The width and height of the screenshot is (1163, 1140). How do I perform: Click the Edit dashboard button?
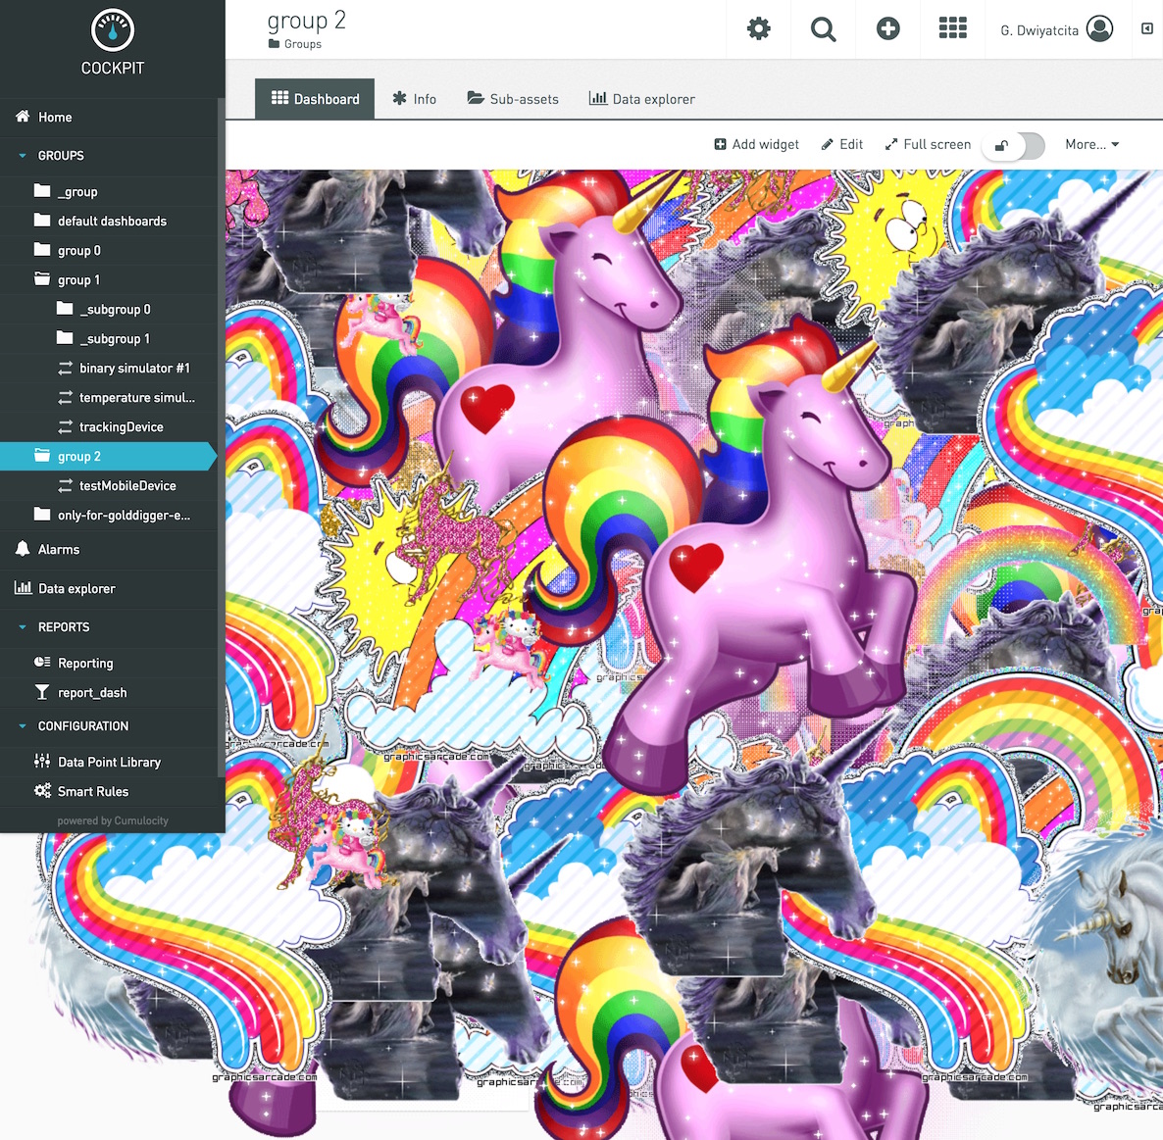[841, 144]
